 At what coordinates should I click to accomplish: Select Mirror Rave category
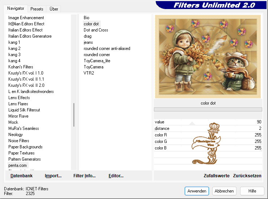tap(18, 116)
